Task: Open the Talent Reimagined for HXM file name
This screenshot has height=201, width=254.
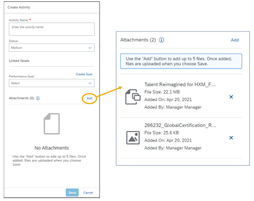Action: coord(180,84)
